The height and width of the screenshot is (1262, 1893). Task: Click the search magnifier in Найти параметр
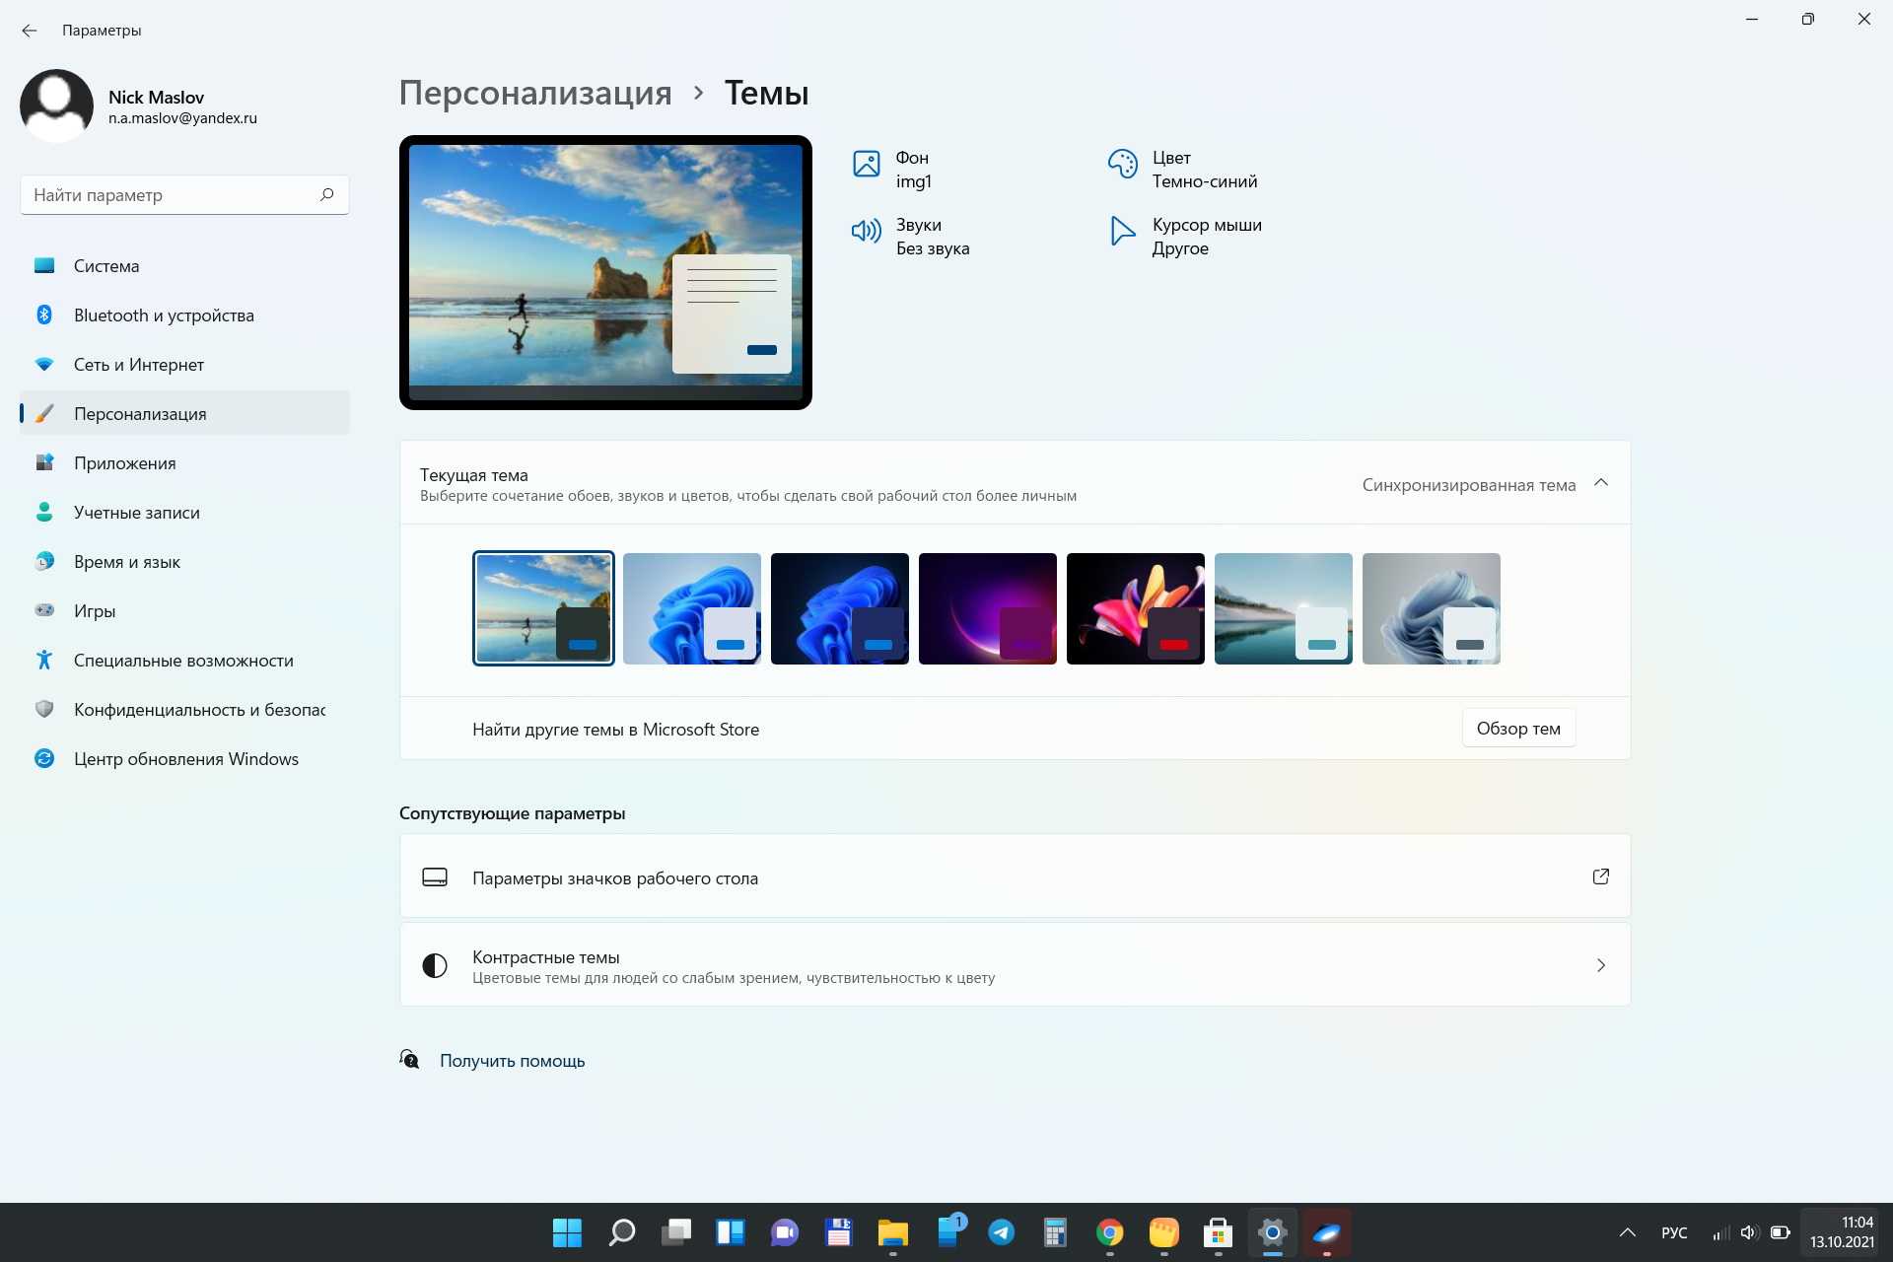[x=326, y=194]
